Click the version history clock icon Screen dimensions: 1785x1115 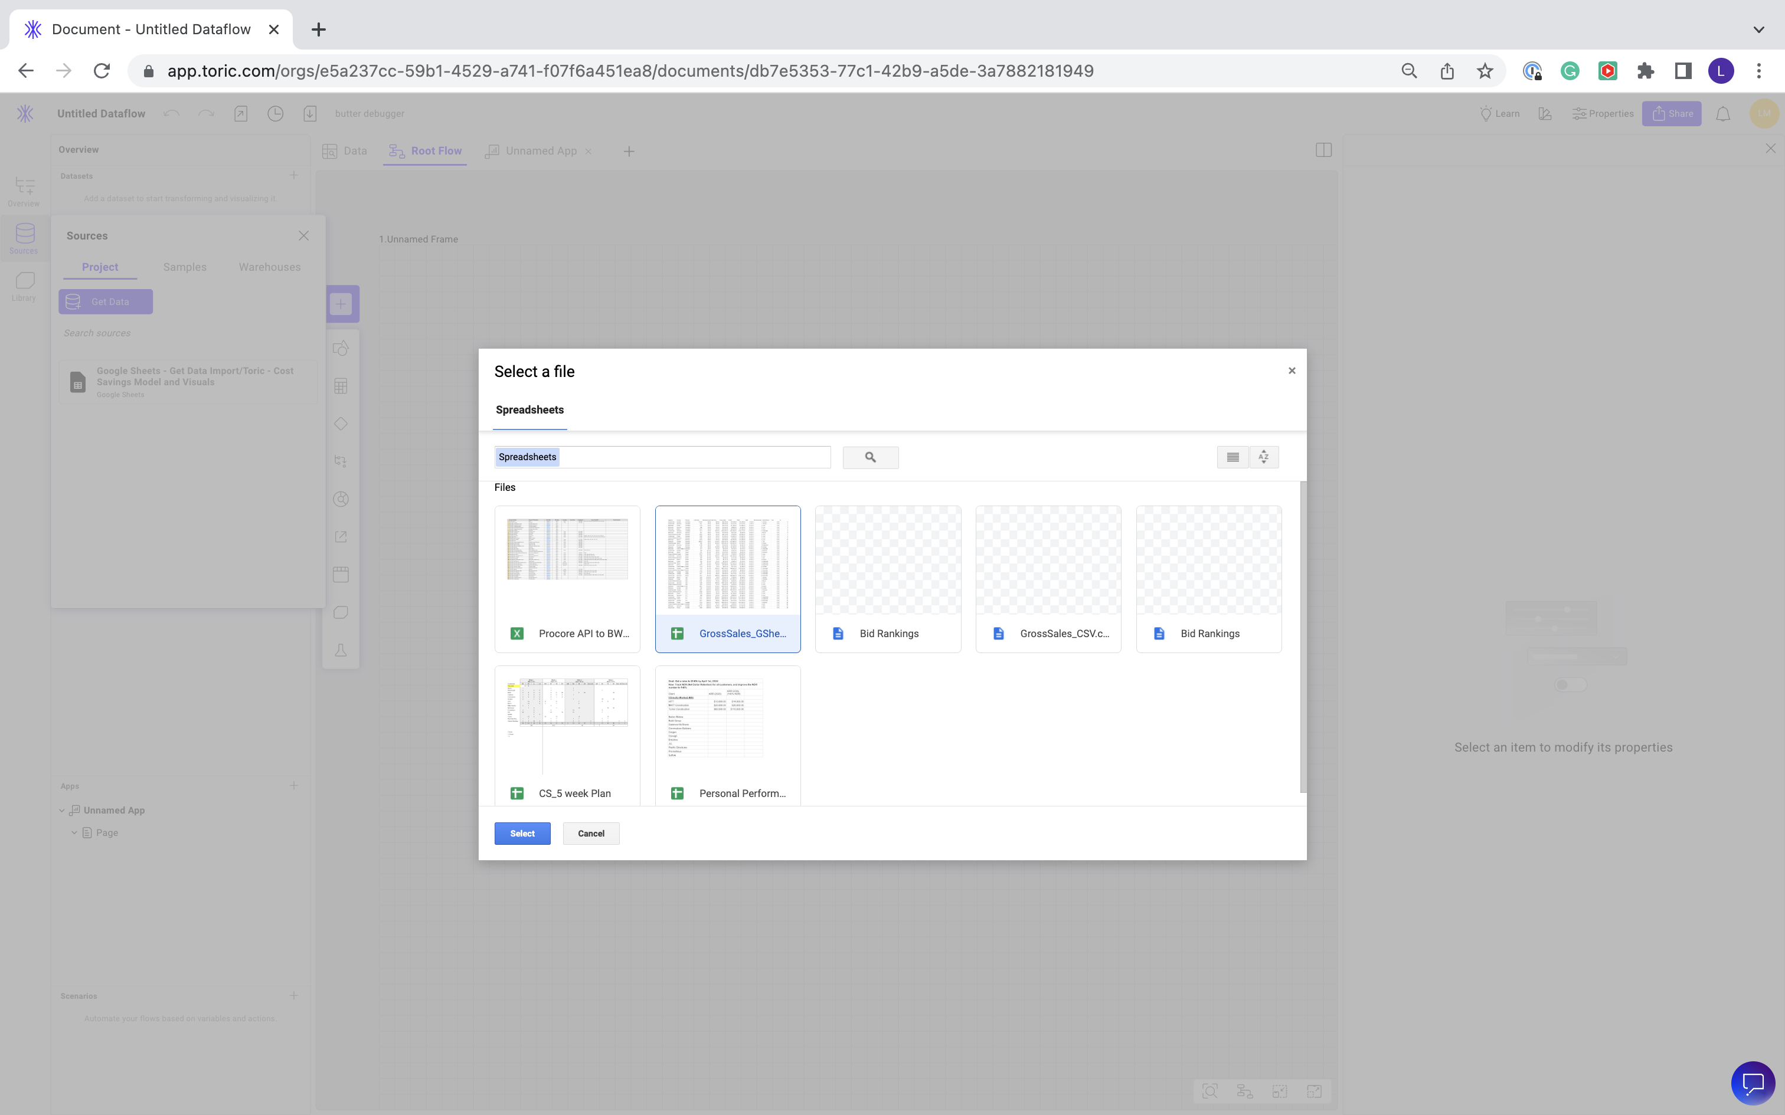275,113
